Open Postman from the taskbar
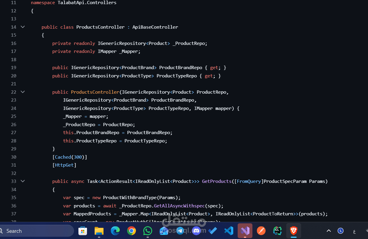The image size is (368, 239). point(261,231)
